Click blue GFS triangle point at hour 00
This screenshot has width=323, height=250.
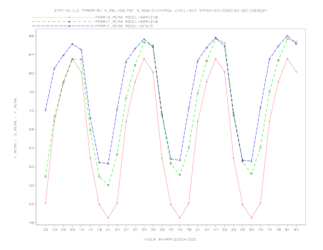46,110
